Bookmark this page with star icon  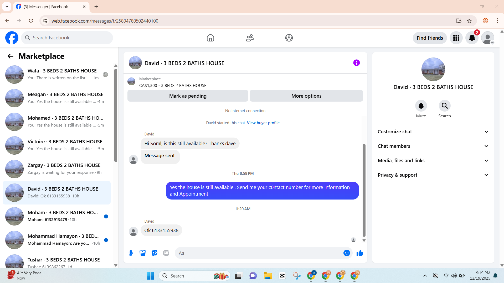click(469, 21)
